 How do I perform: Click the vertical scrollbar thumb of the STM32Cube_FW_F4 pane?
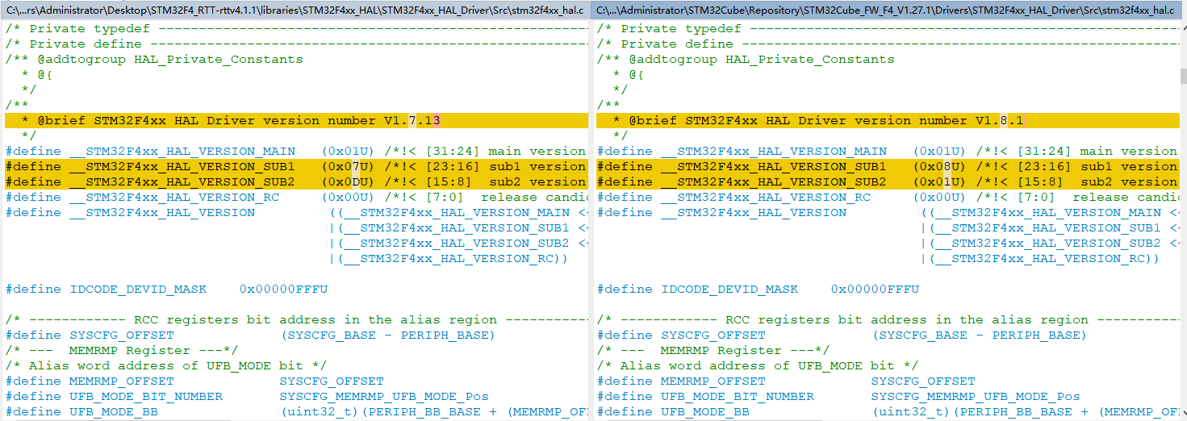coord(1183,76)
